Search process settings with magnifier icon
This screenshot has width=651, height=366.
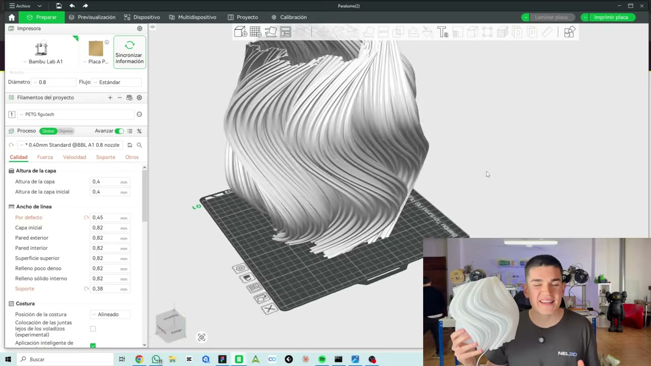tap(139, 145)
